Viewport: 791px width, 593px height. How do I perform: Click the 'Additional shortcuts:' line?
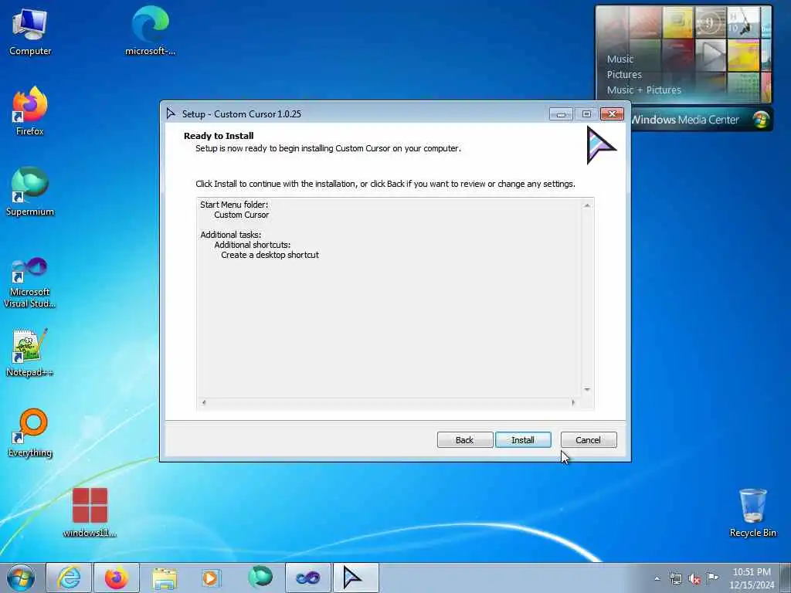(253, 245)
